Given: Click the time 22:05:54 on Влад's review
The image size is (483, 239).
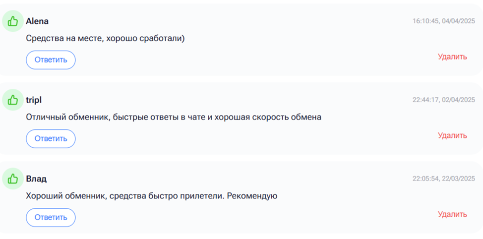Looking at the screenshot, I should (x=424, y=179).
